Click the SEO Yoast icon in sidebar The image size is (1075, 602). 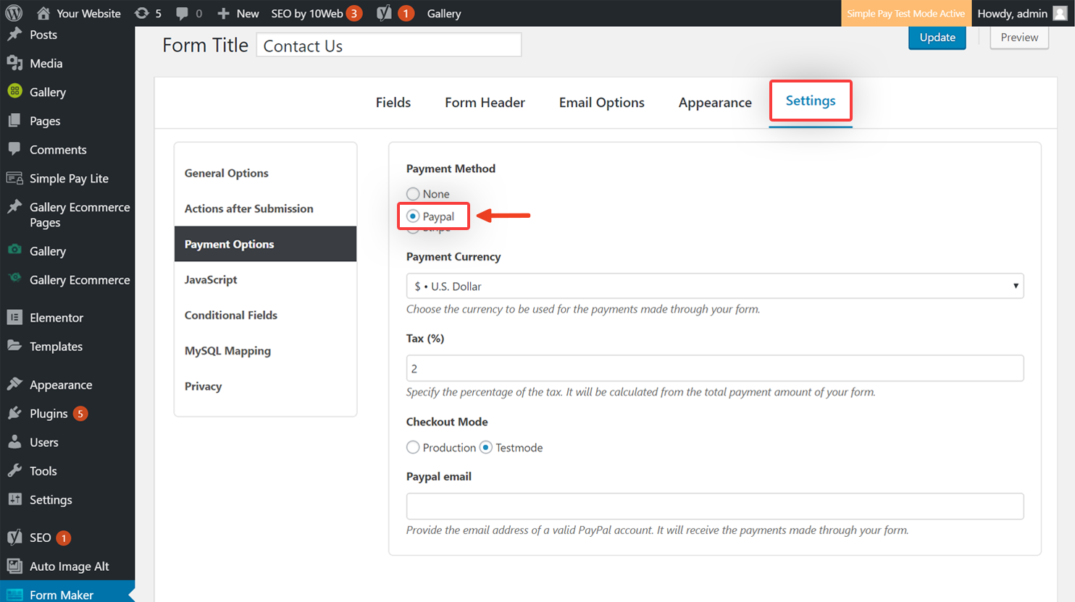[14, 538]
